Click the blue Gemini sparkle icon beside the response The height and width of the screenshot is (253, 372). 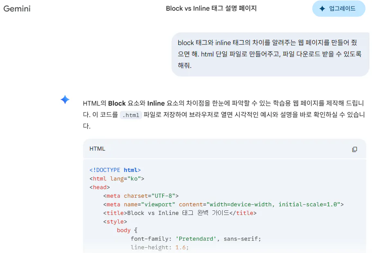65,99
